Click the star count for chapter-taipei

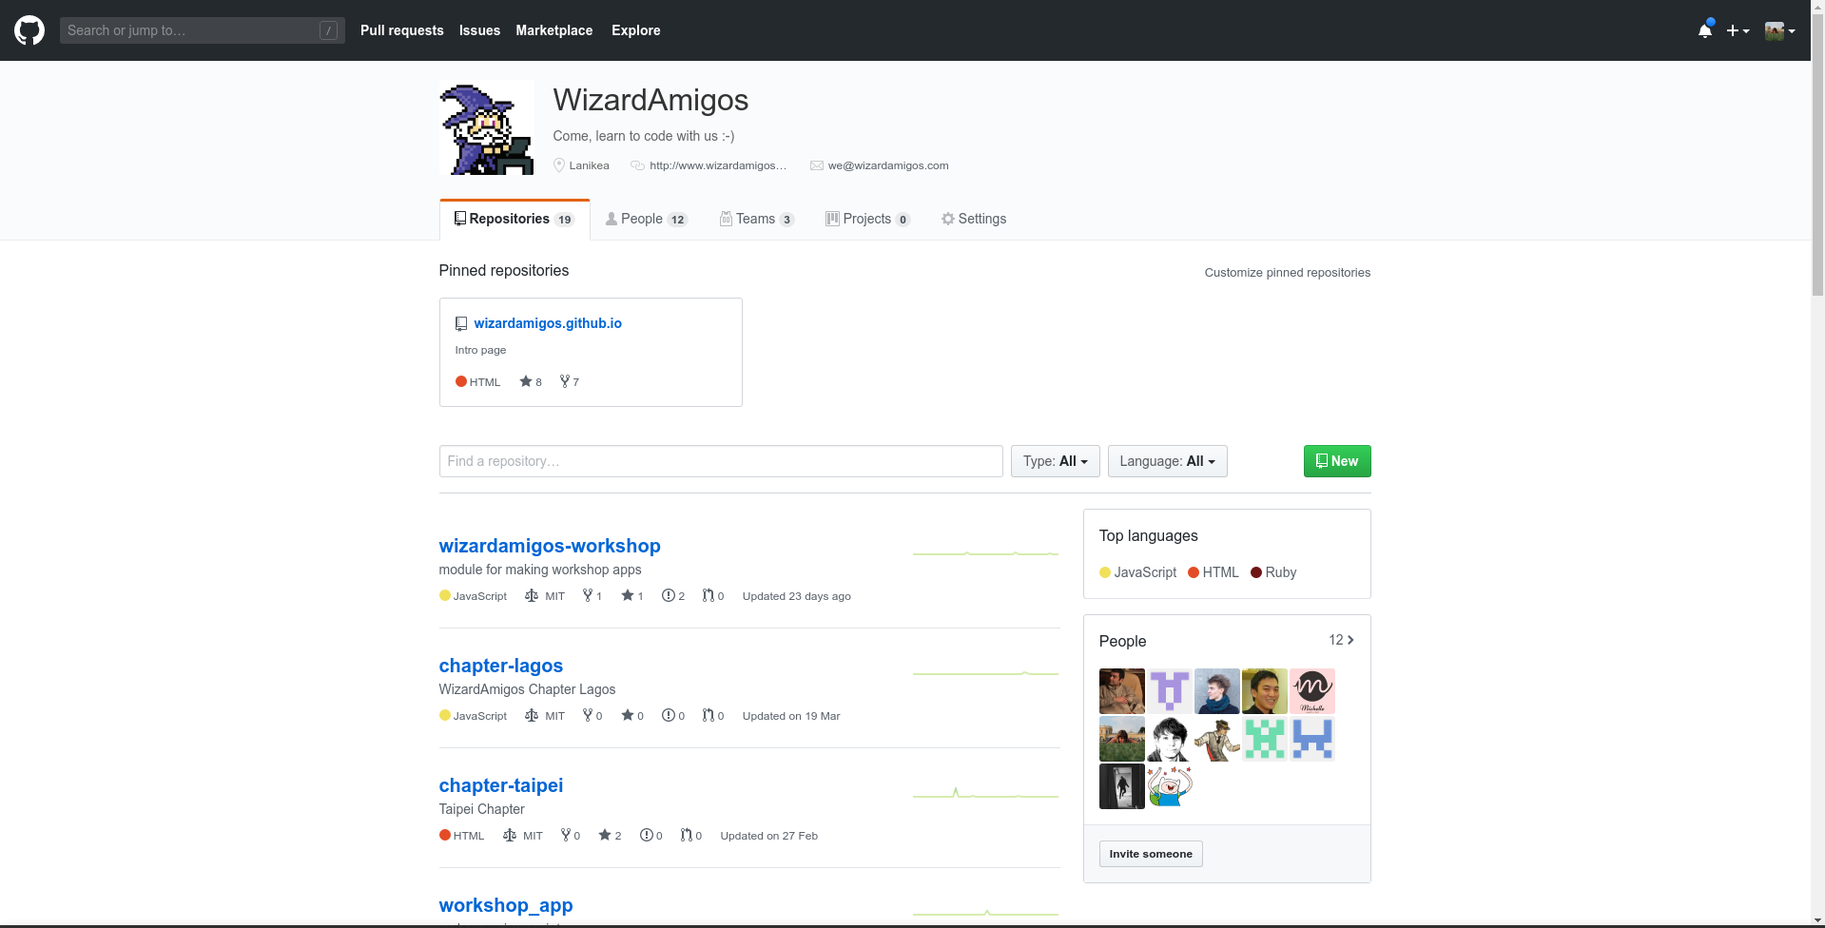click(610, 835)
